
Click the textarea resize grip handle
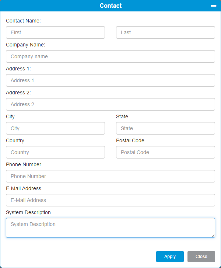213,236
